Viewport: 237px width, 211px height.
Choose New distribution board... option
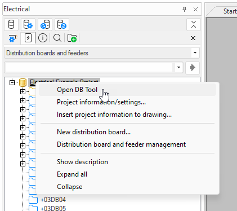[93, 132]
